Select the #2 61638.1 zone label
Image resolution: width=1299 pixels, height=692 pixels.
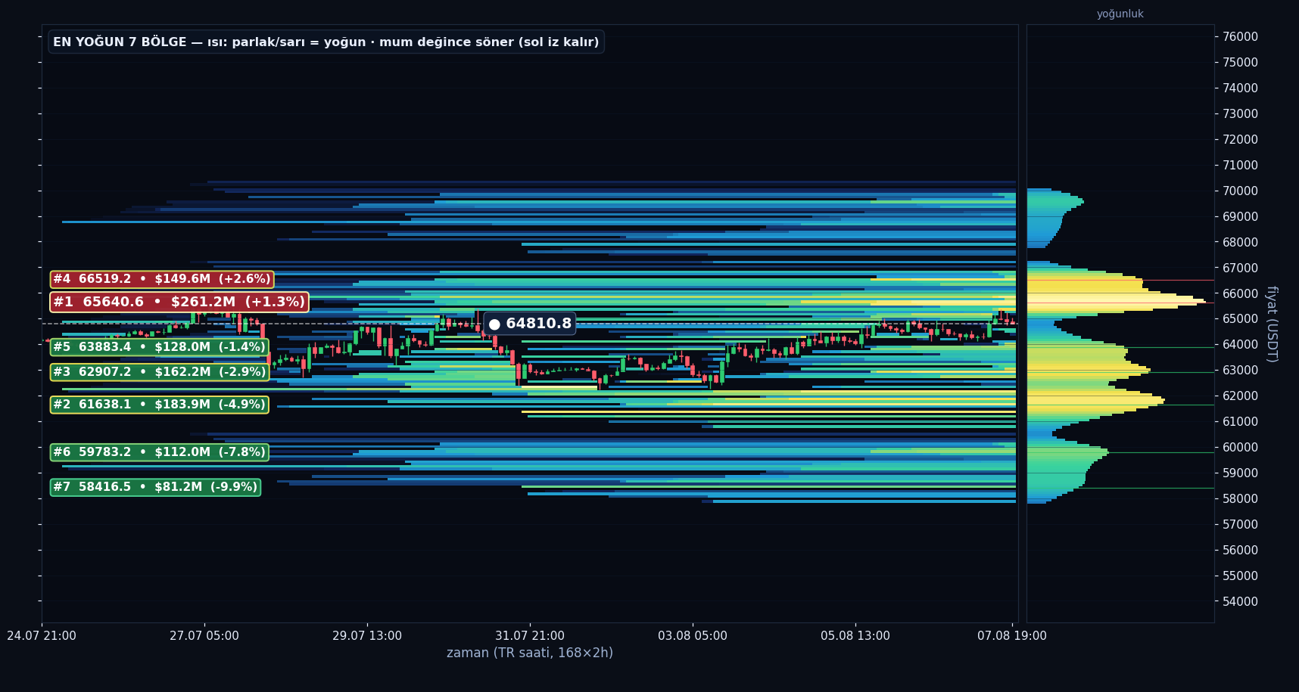[160, 405]
